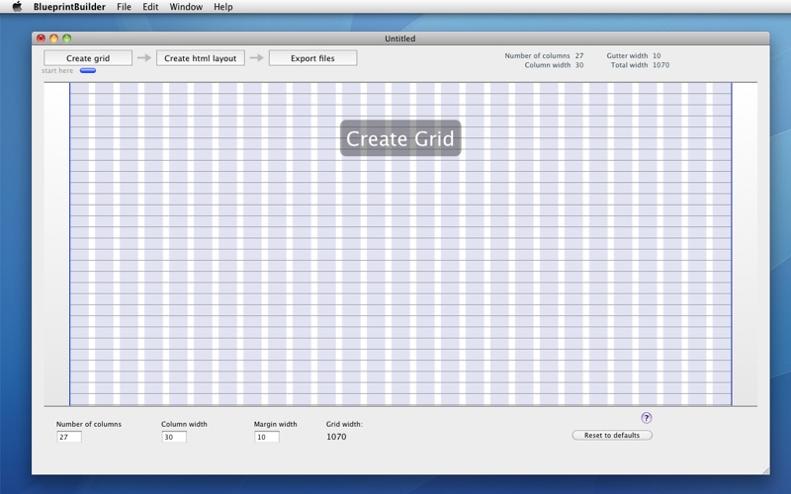Click the Create grid step button

88,58
